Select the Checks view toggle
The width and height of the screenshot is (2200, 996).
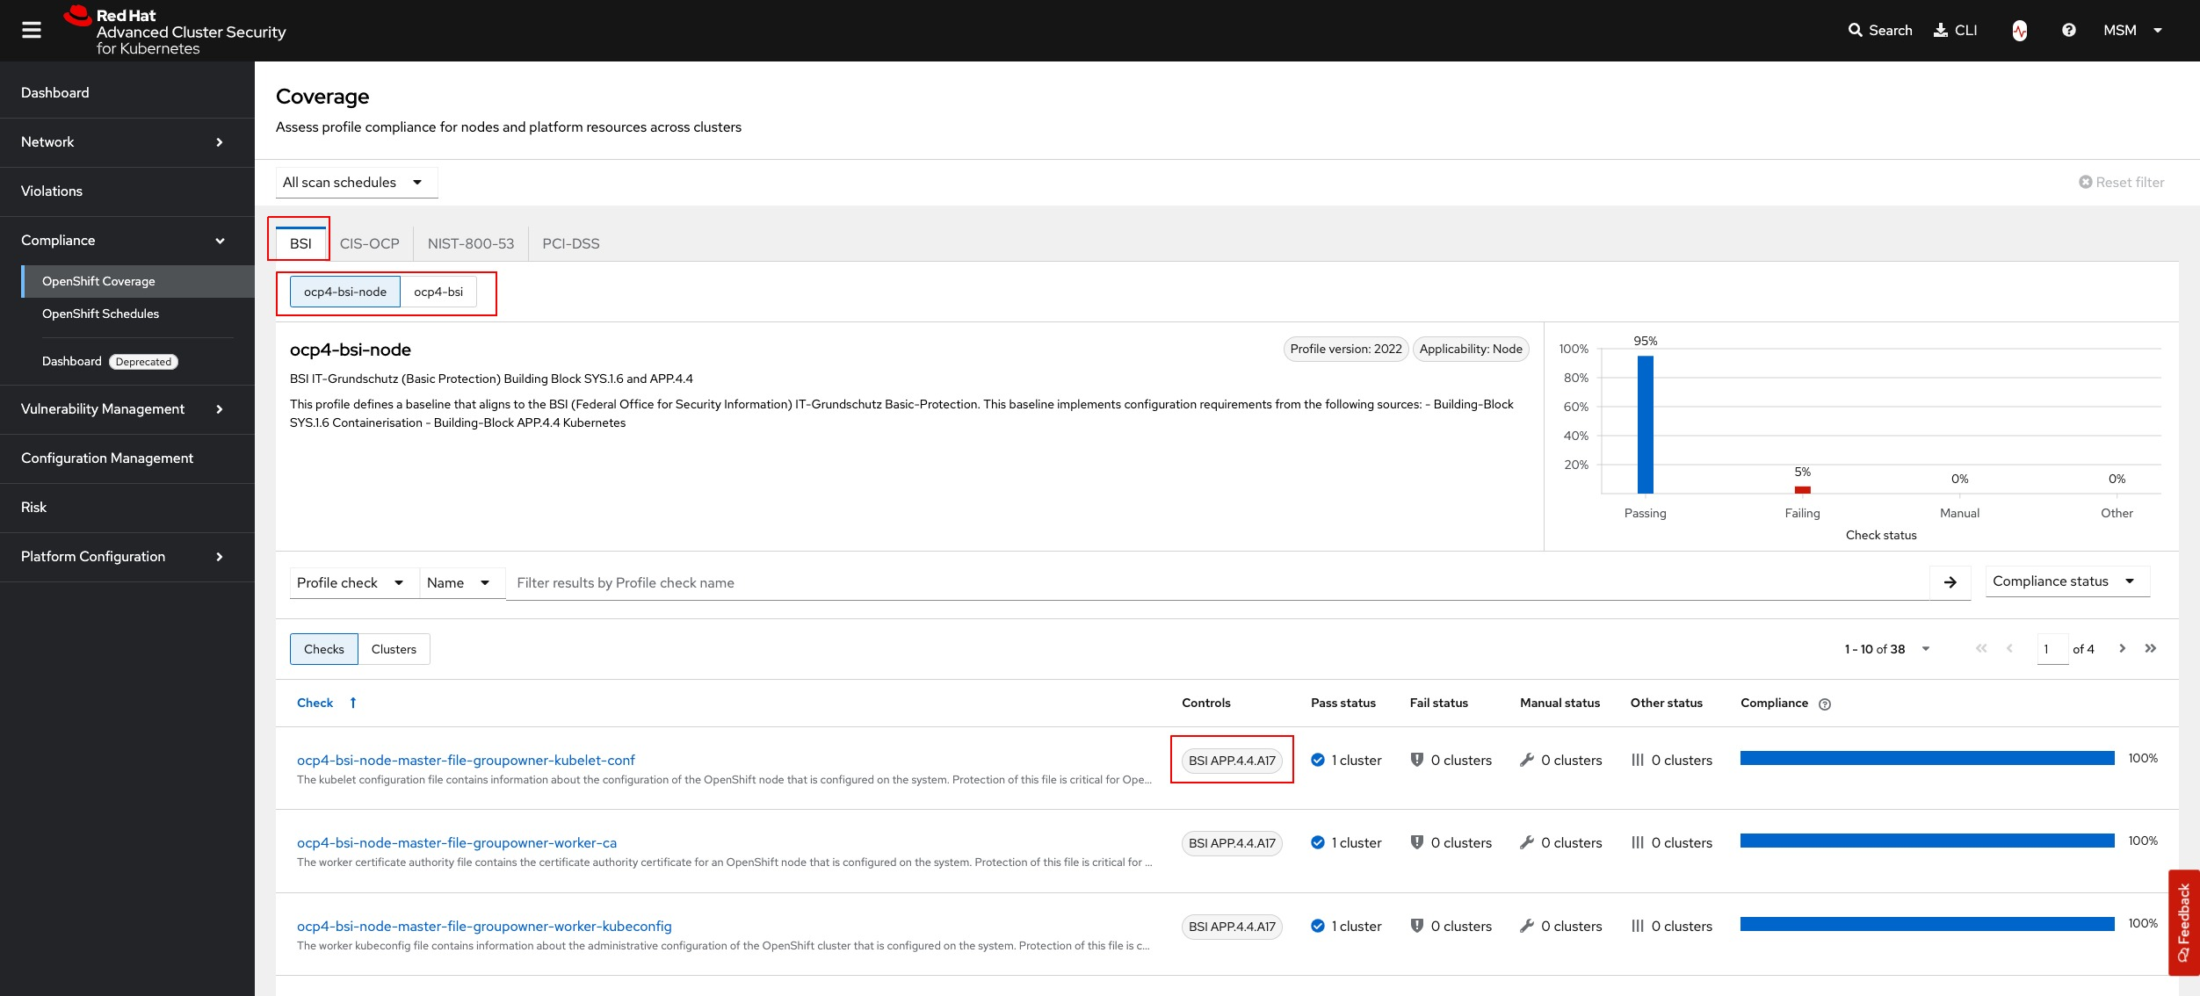pyautogui.click(x=323, y=649)
